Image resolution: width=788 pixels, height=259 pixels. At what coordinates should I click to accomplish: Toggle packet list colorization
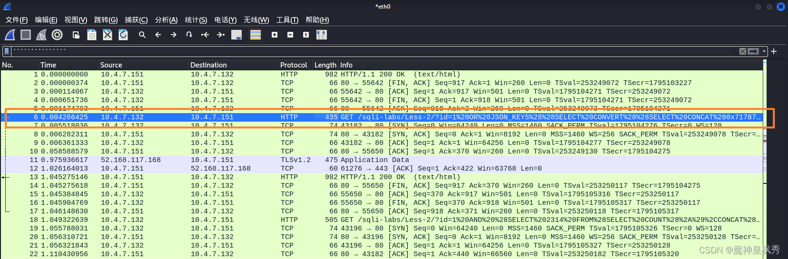(x=256, y=35)
